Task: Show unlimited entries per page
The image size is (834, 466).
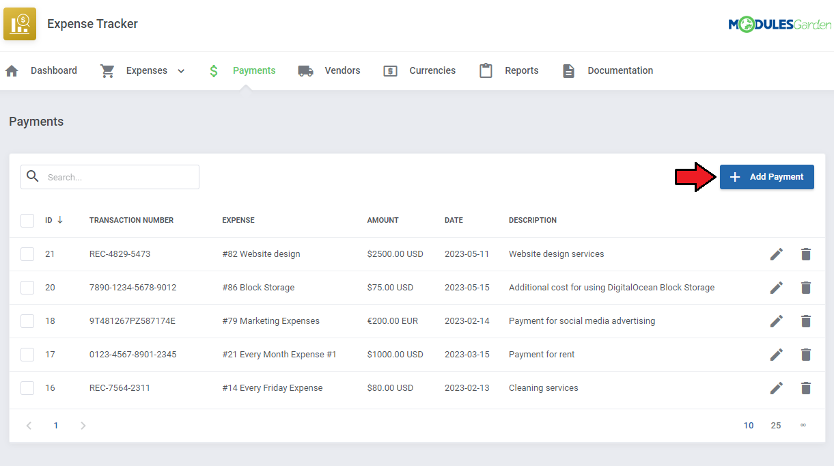Action: [x=803, y=425]
